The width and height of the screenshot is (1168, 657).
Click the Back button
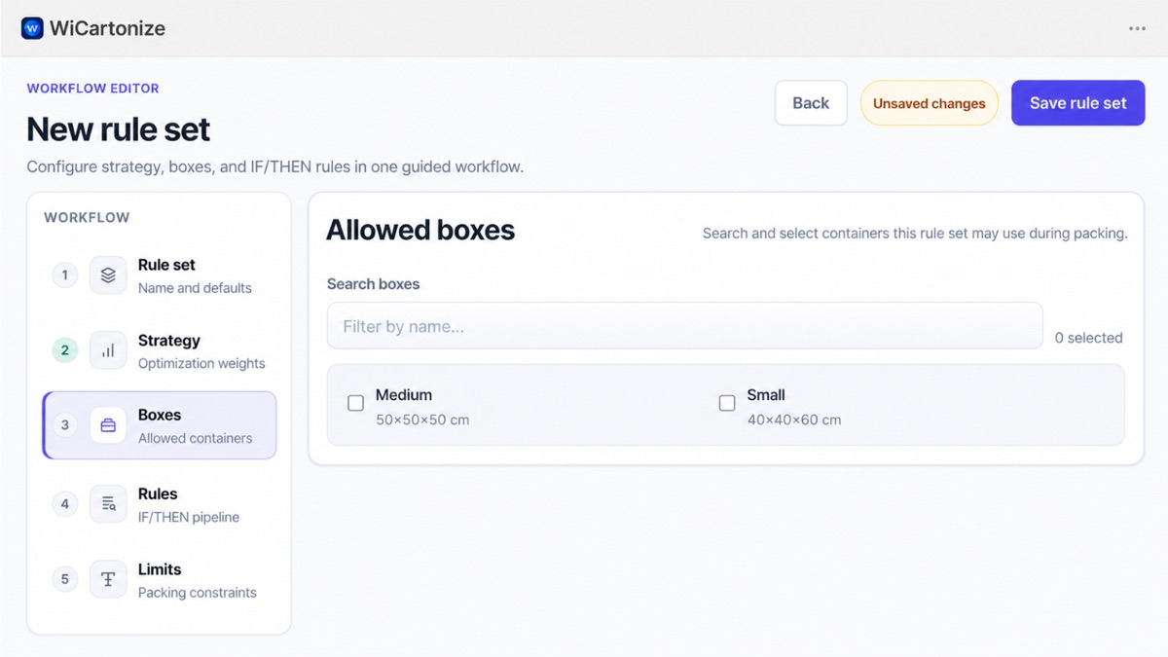click(x=811, y=103)
